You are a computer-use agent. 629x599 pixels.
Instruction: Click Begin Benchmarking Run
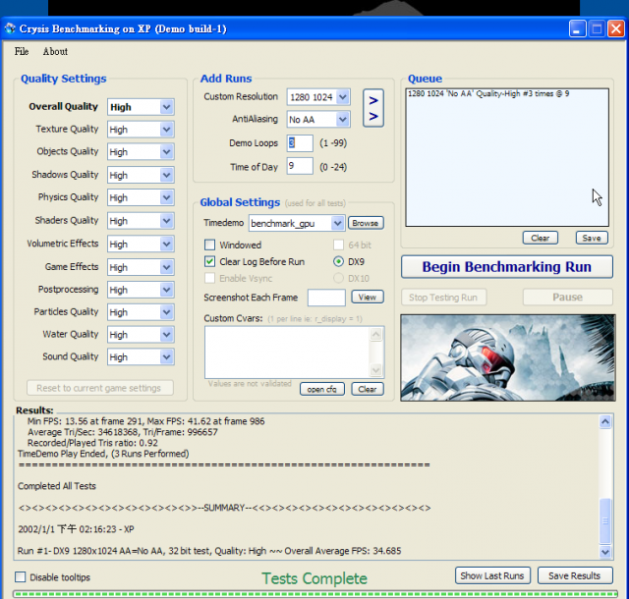[x=507, y=267]
